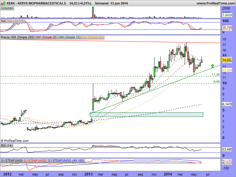Select the Semanal timeframe text
Viewport: 236px width, 177px height.
[x=102, y=3]
